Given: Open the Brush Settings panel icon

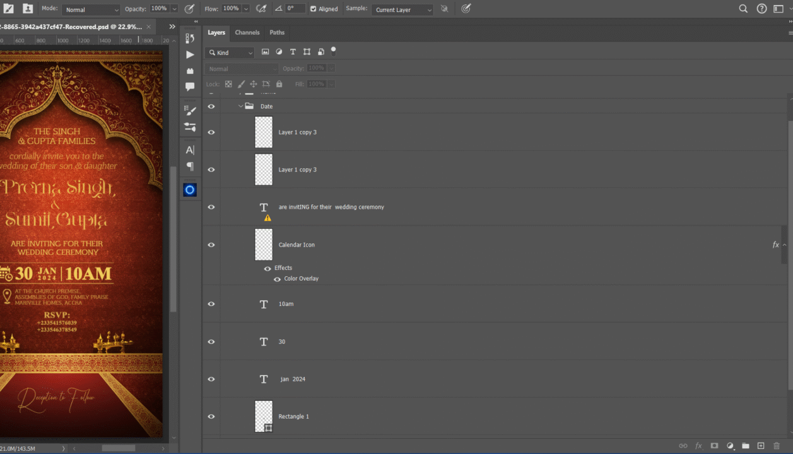Looking at the screenshot, I should tap(190, 110).
